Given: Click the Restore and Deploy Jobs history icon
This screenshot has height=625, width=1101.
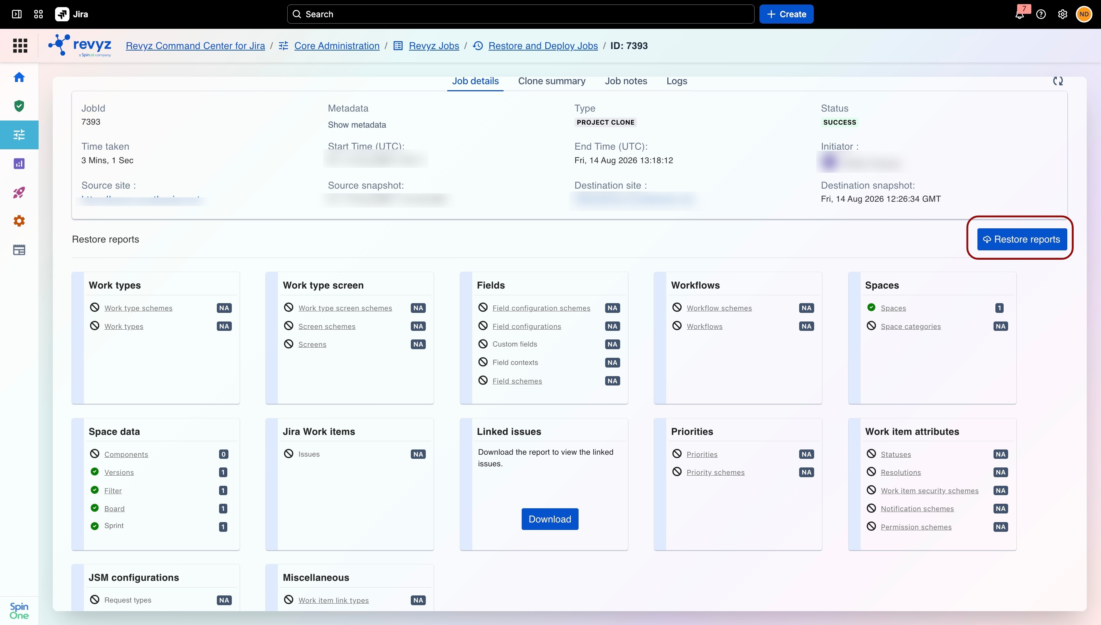Looking at the screenshot, I should tap(478, 46).
